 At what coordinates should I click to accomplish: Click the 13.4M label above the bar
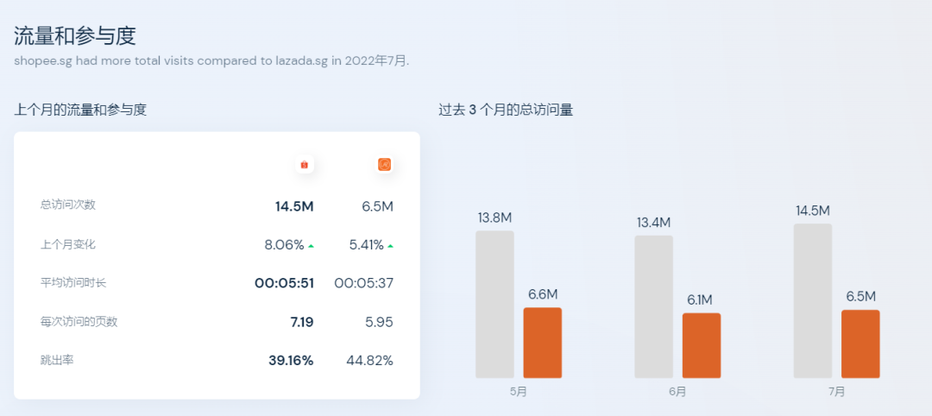pos(654,223)
